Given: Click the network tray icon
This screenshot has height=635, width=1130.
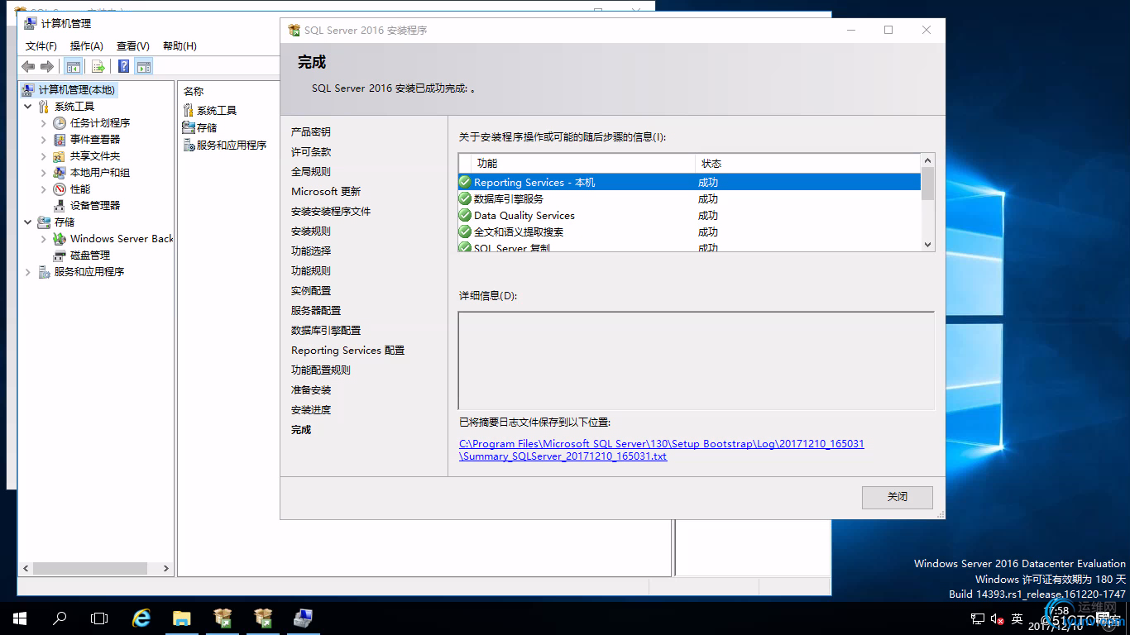Looking at the screenshot, I should pos(977,618).
